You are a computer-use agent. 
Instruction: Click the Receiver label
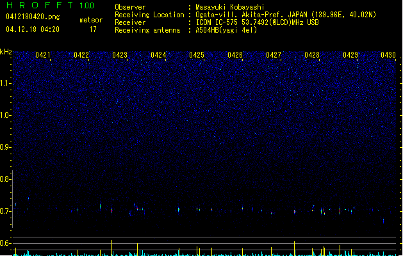[x=130, y=22]
